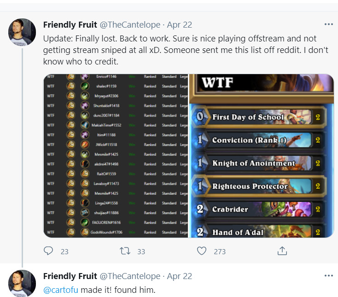
Task: Like the tweet with 273 likes
Action: tap(201, 251)
